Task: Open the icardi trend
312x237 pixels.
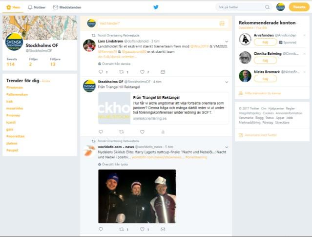Action: (11, 122)
